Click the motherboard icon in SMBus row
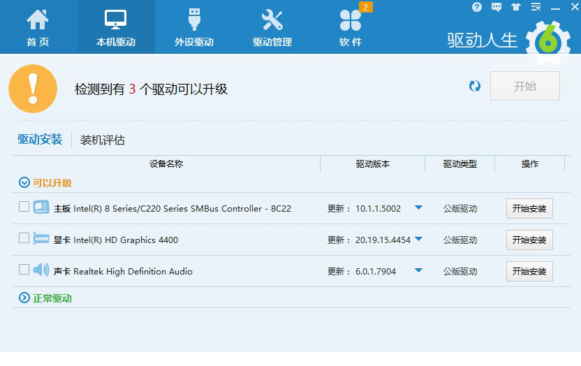The height and width of the screenshot is (366, 581). [x=41, y=207]
